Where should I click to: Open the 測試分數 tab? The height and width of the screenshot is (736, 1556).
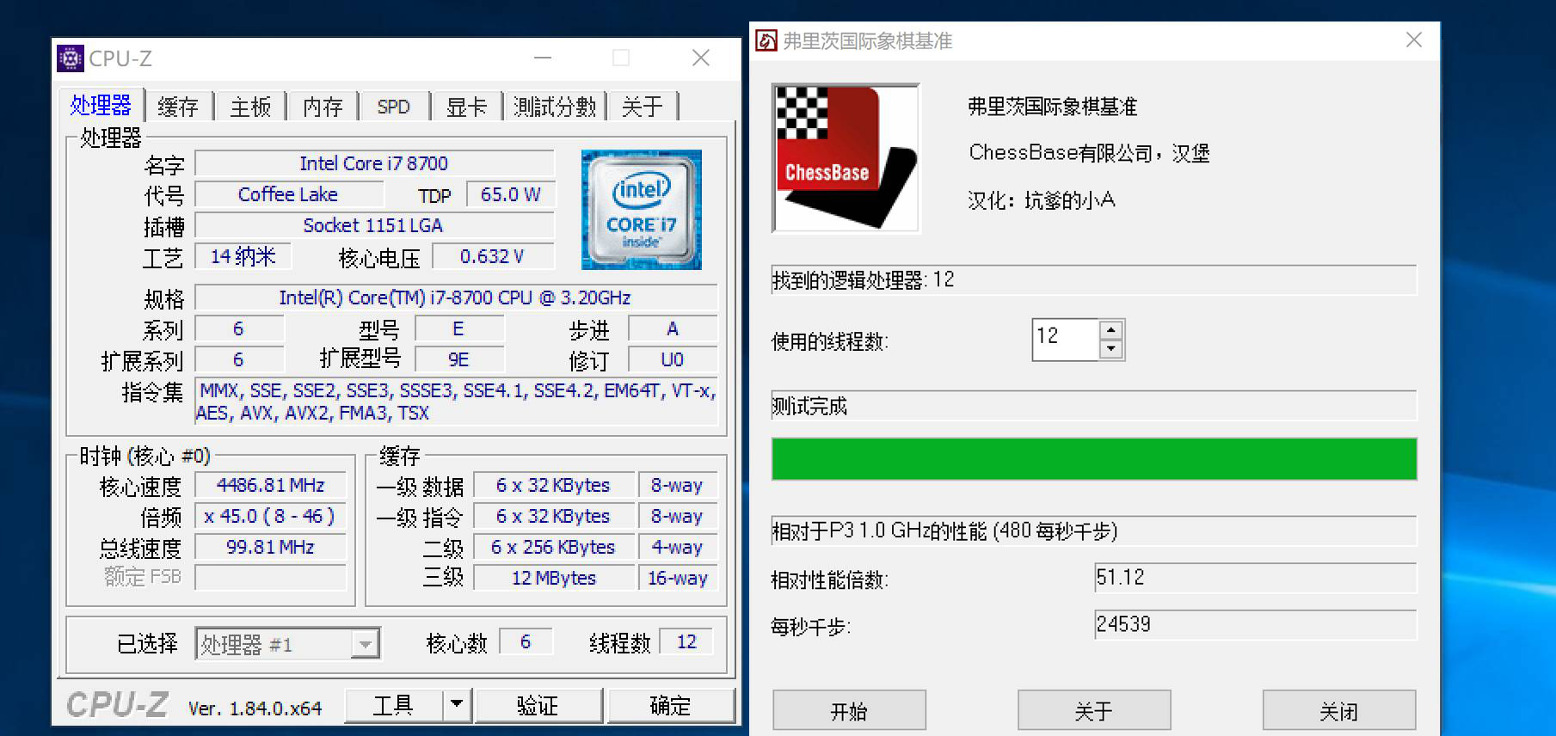click(x=555, y=107)
